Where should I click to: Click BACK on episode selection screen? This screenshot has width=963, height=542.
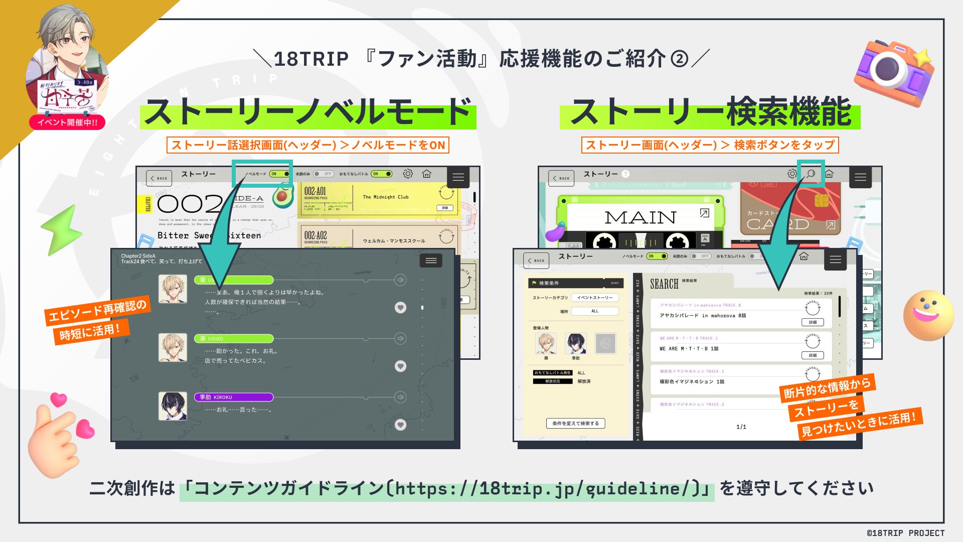click(159, 178)
